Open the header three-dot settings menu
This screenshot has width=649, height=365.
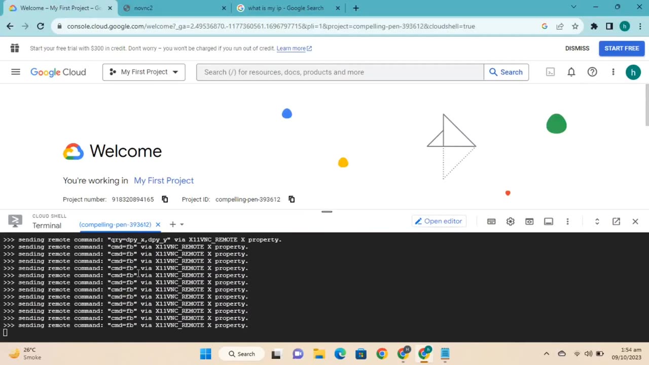pos(613,72)
